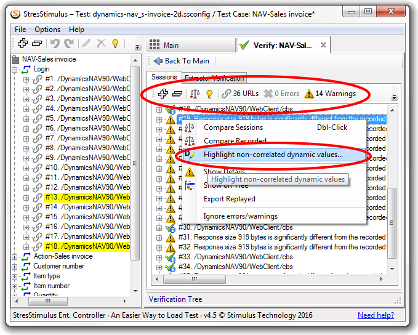418x335 pixels.
Task: Switch to the Main tab
Action: 191,46
